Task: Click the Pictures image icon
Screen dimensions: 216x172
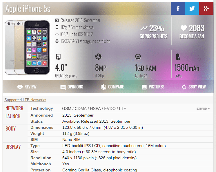Action: point(144,87)
